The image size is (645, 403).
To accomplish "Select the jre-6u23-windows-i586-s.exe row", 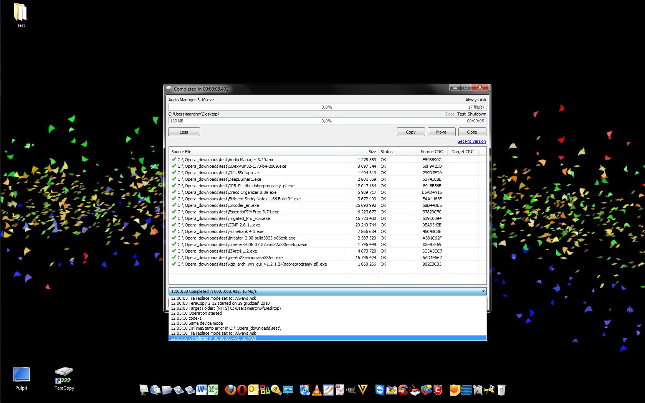I will [327, 258].
